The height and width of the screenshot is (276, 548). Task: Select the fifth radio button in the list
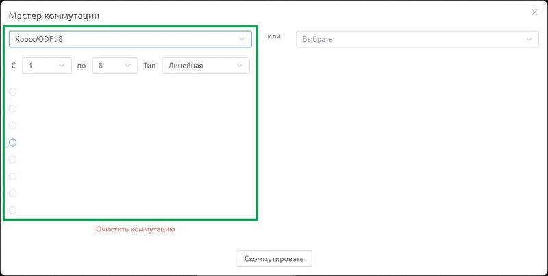pyautogui.click(x=12, y=160)
